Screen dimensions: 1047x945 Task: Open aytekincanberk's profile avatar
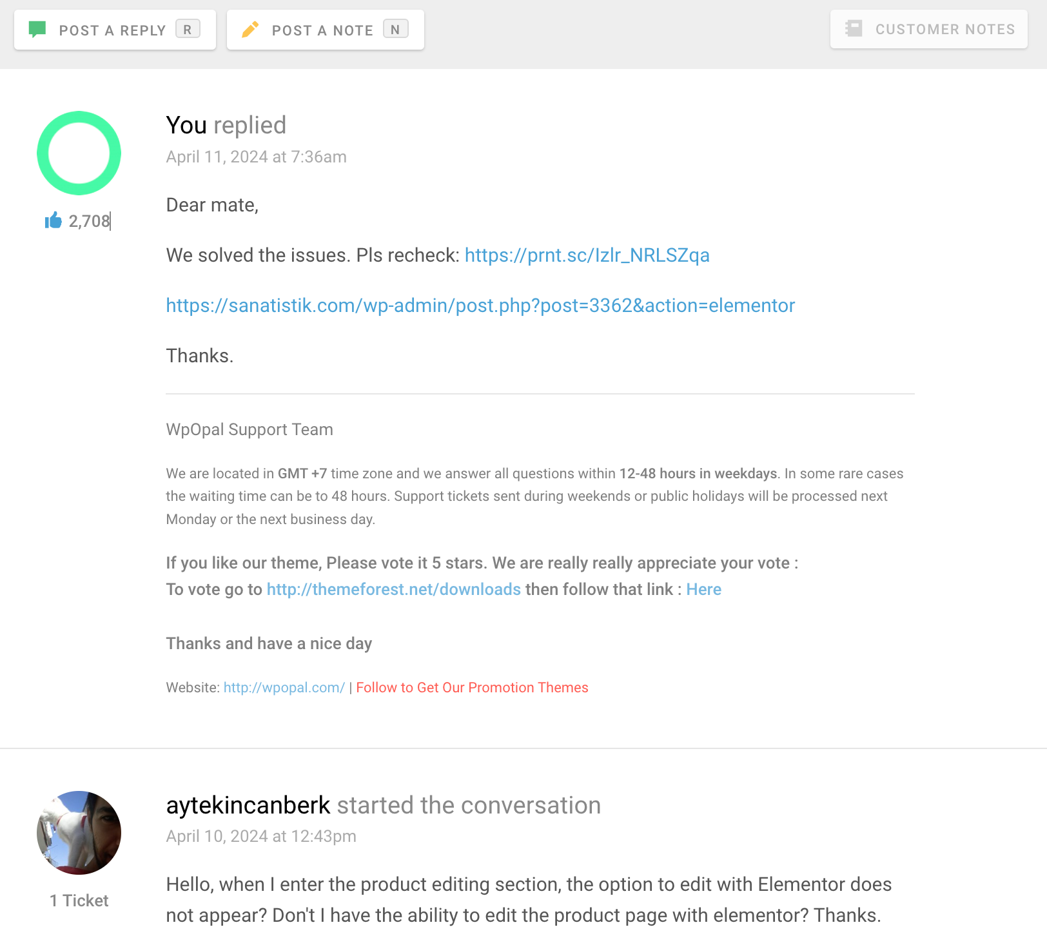(x=79, y=833)
